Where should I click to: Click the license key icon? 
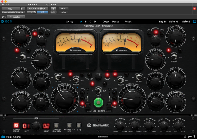(x=190, y=137)
